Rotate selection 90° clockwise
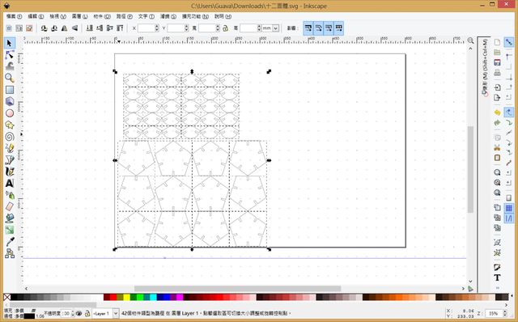 click(x=54, y=28)
